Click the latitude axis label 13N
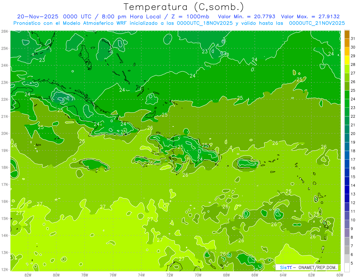 tap(5, 252)
